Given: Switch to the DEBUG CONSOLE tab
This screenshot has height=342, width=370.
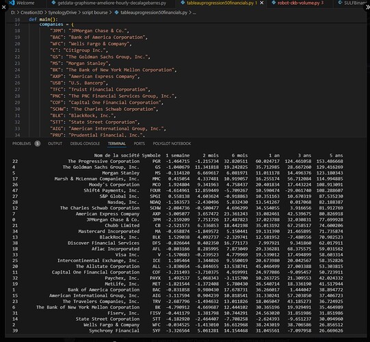Looking at the screenshot, I should 85,144.
